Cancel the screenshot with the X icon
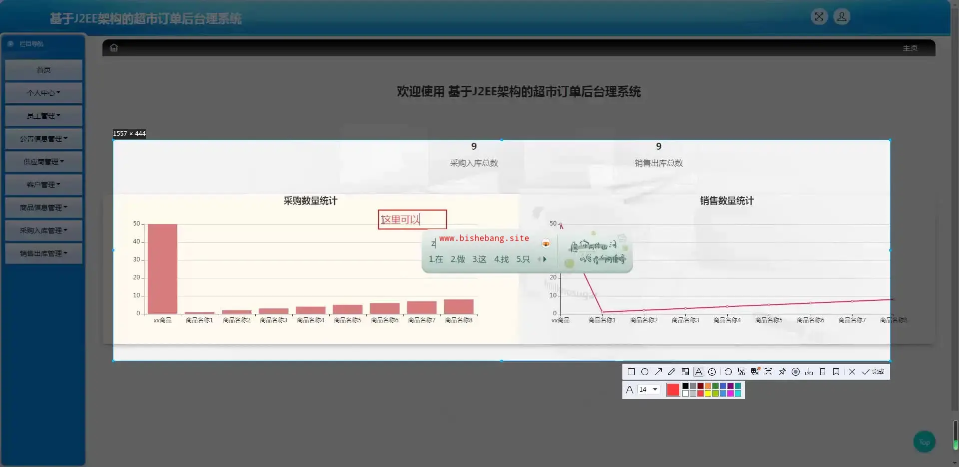Image resolution: width=959 pixels, height=467 pixels. tap(852, 372)
